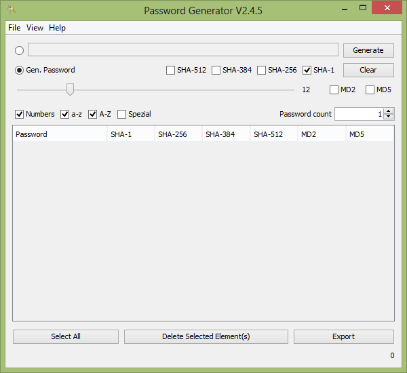Close the Password Generator window

tap(387, 8)
